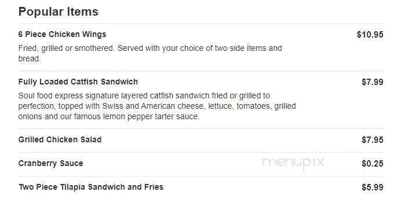Choose the Cranberry Sauce item
Viewport: 397px width, 210px height.
50,163
